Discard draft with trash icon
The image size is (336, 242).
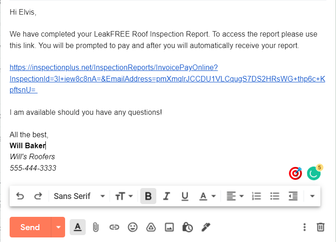click(x=321, y=227)
